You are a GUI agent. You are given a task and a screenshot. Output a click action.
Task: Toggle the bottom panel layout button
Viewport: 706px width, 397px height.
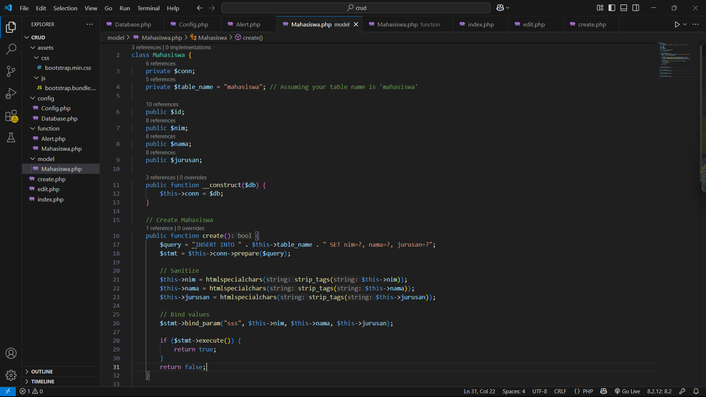click(624, 8)
